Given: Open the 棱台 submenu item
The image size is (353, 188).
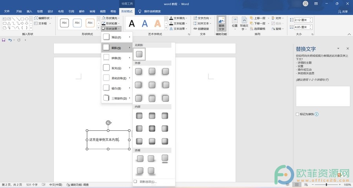Looking at the screenshot, I should pos(117,88).
